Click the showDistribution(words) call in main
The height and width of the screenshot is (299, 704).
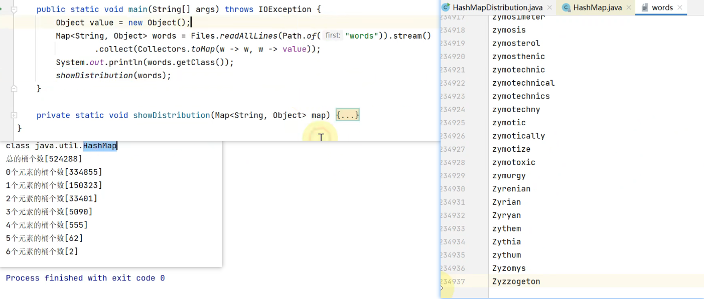(113, 76)
